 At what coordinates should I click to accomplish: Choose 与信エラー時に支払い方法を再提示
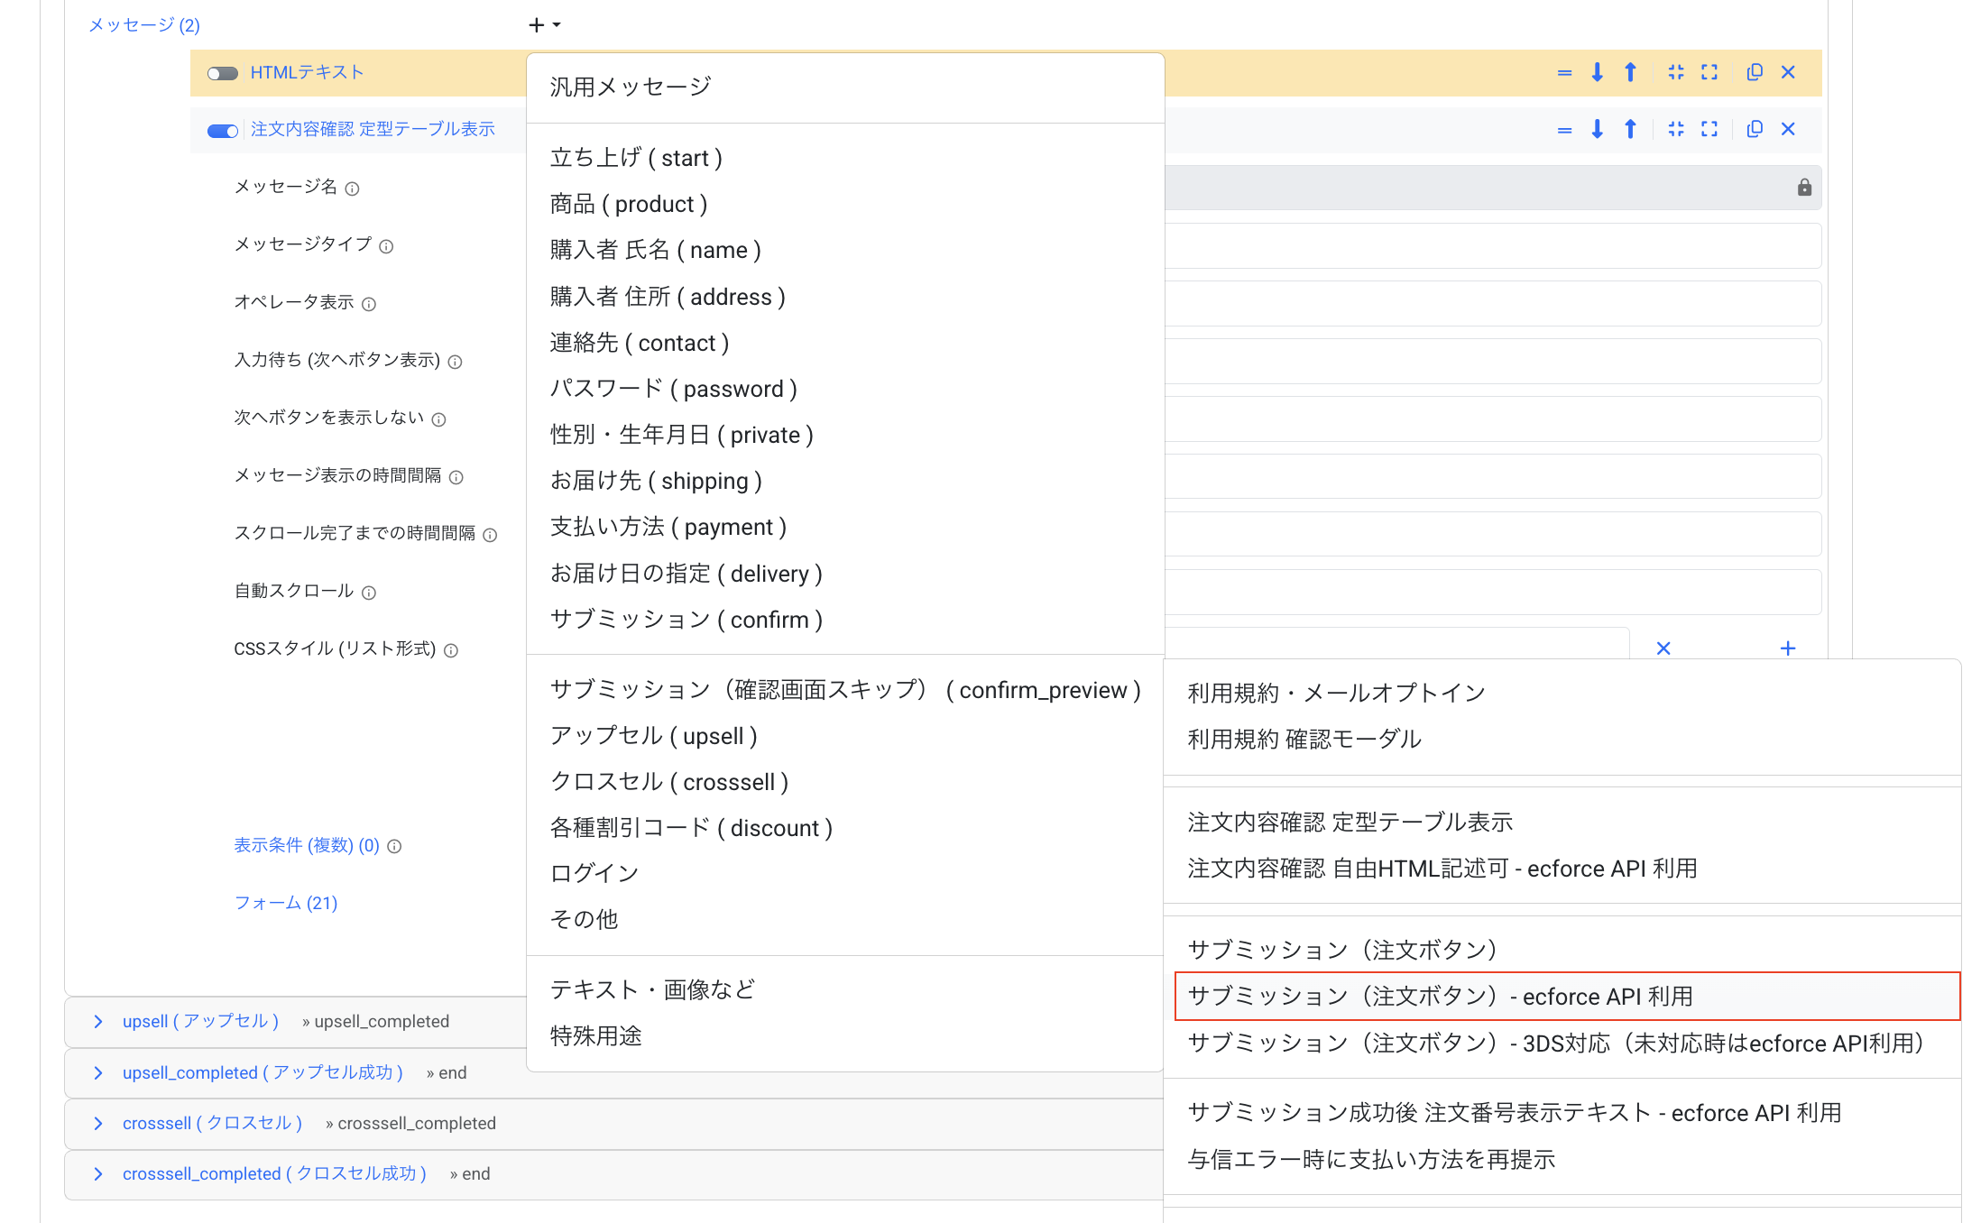pos(1562,1159)
